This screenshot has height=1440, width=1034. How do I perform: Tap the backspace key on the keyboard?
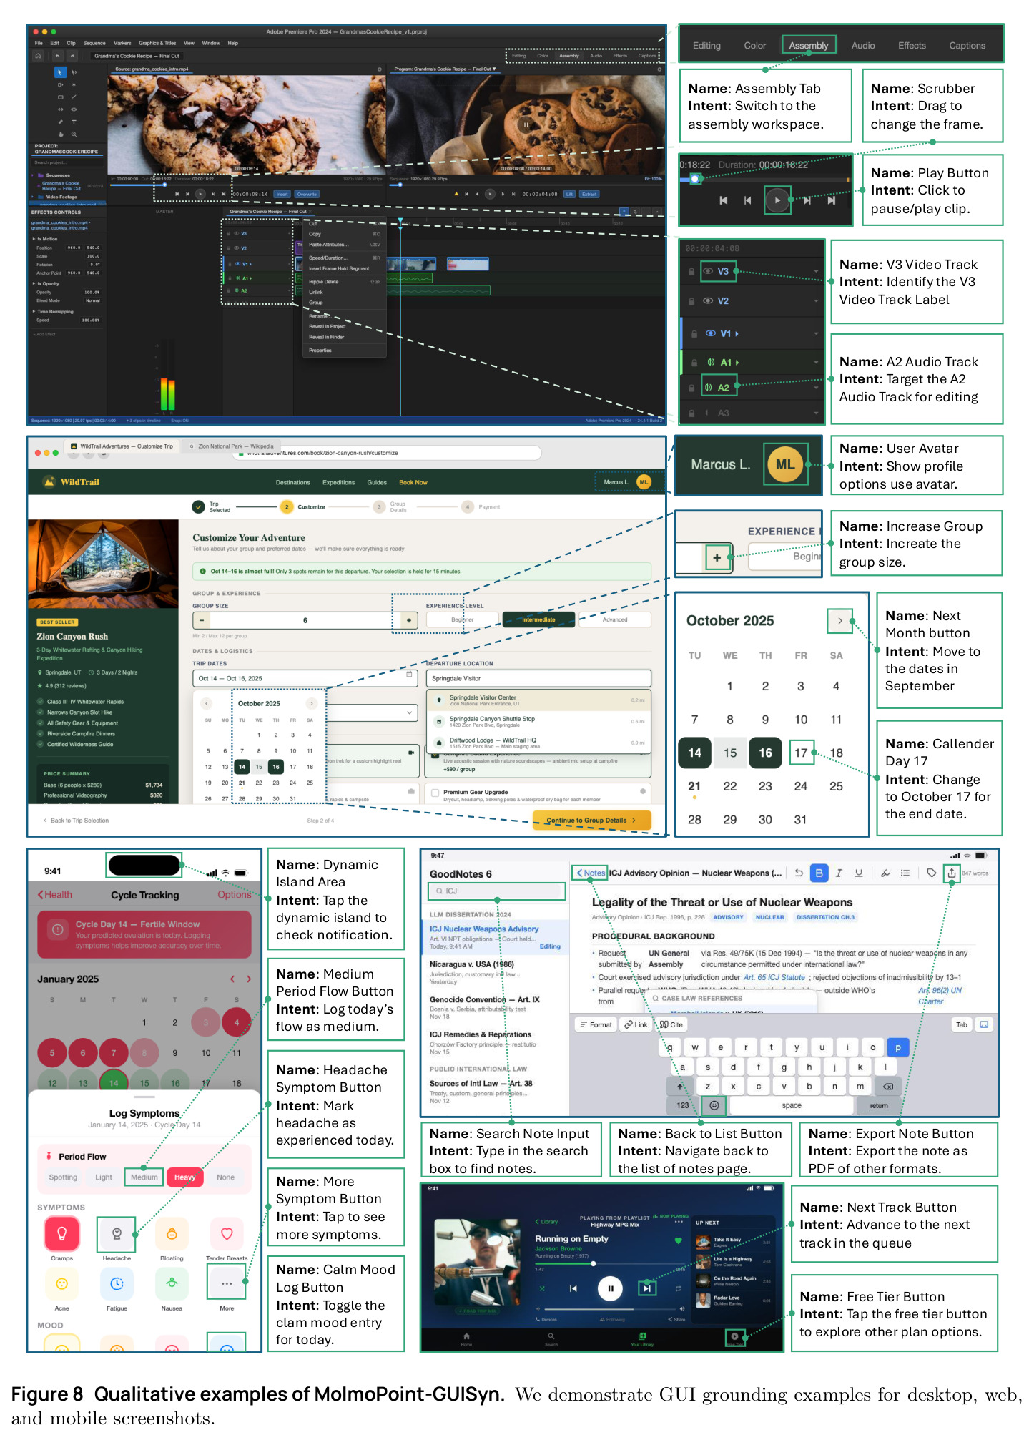tap(887, 1086)
